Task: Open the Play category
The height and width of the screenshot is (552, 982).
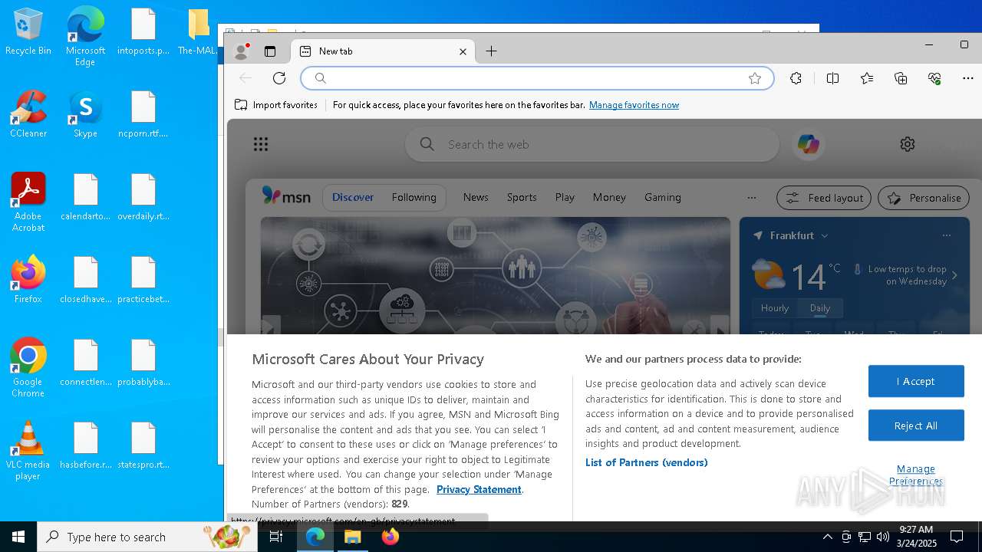Action: (x=565, y=197)
